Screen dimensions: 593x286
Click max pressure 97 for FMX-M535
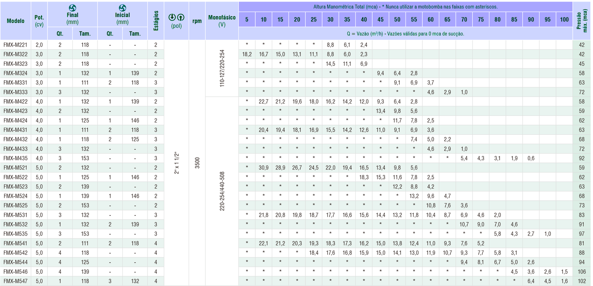[x=582, y=234]
